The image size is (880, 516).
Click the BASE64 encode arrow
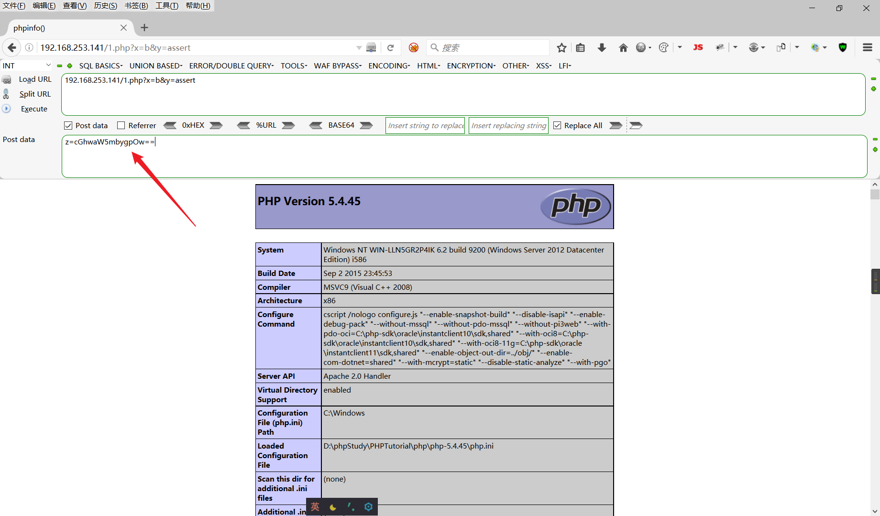tap(366, 125)
